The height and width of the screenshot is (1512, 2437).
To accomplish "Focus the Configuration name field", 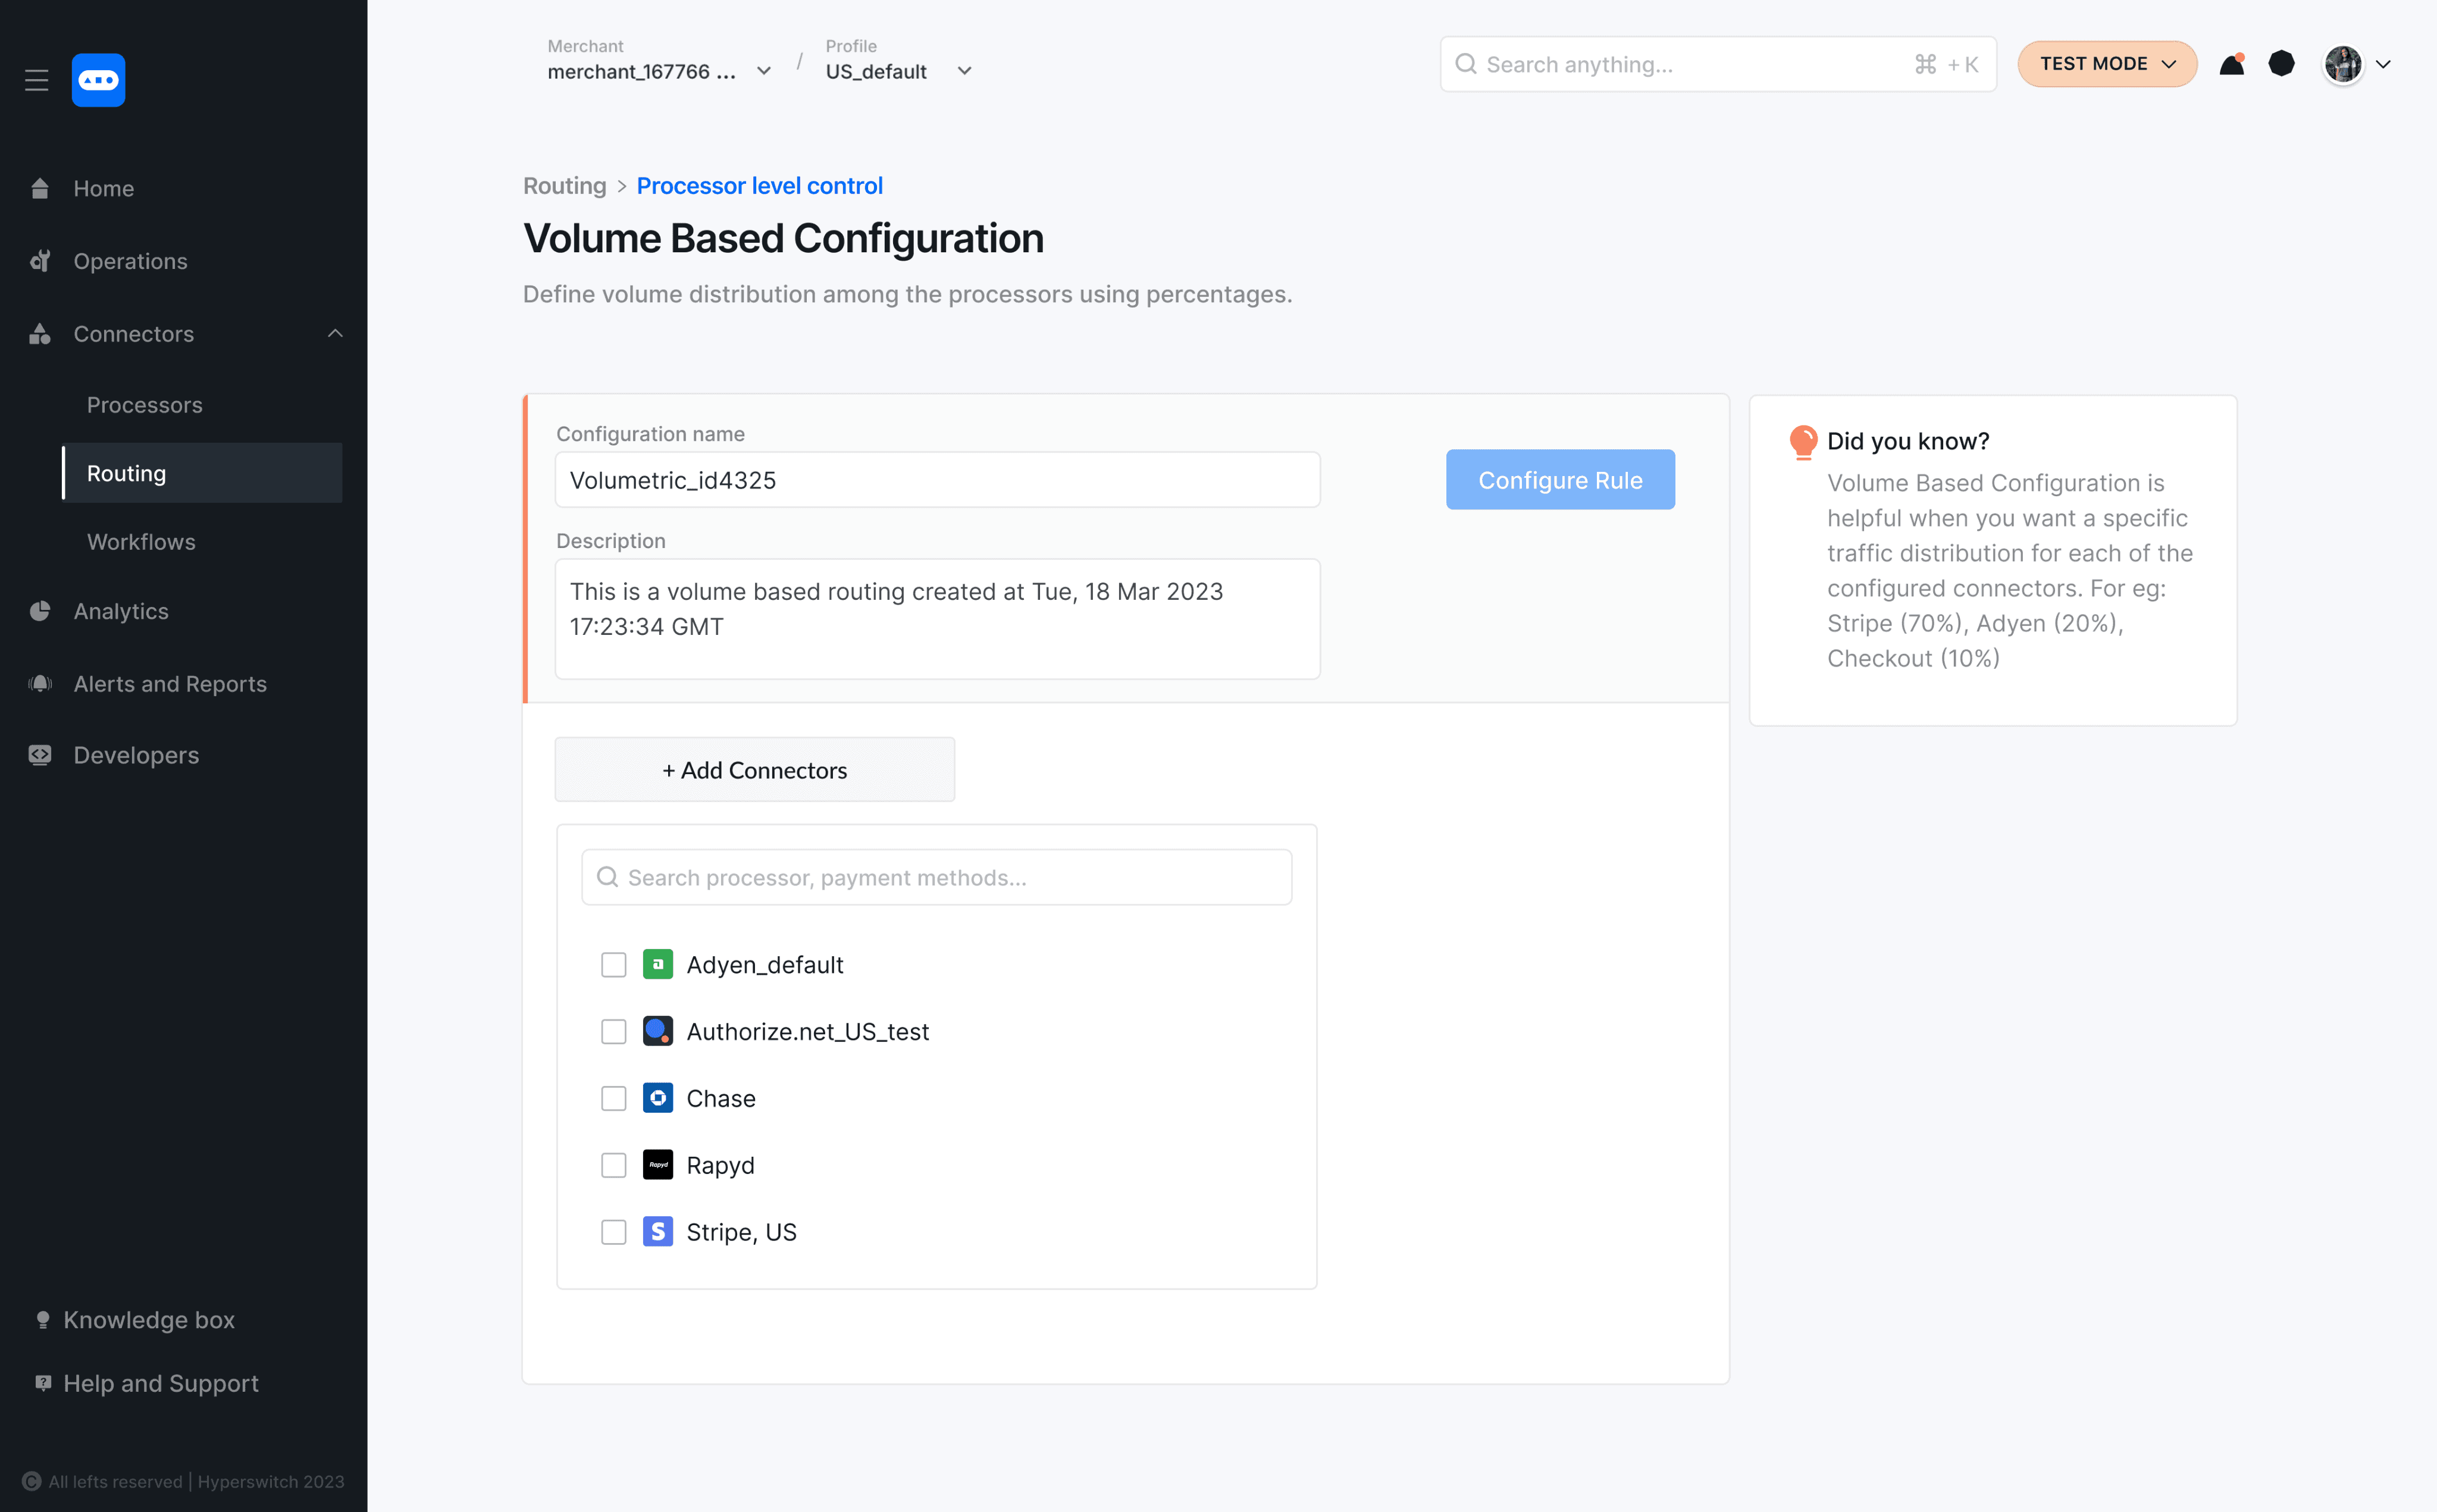I will [x=938, y=480].
